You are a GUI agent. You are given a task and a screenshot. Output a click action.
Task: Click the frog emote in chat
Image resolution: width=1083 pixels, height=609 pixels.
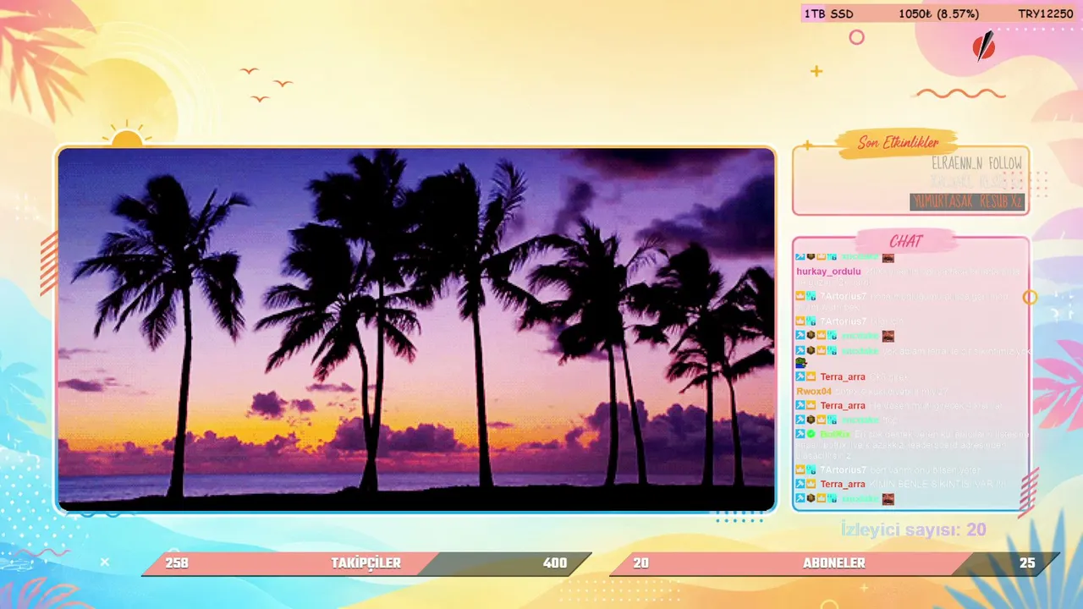click(x=800, y=362)
